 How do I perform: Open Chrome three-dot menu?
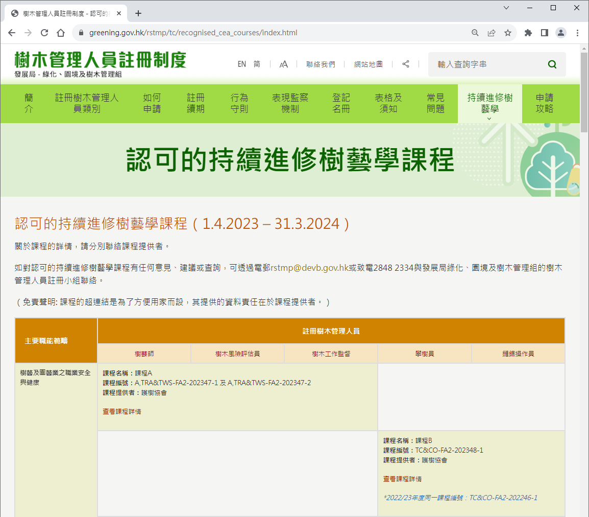pos(577,33)
